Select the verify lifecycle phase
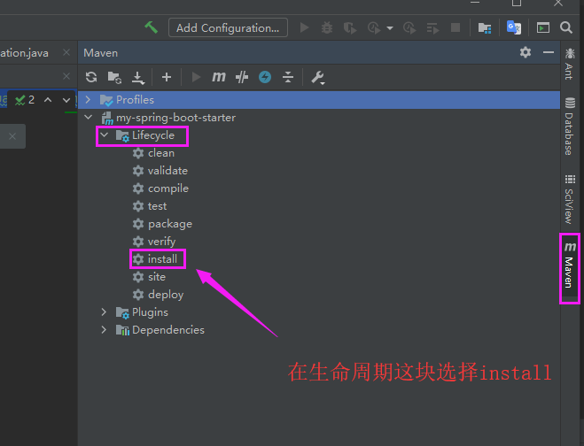This screenshot has width=584, height=446. (161, 242)
